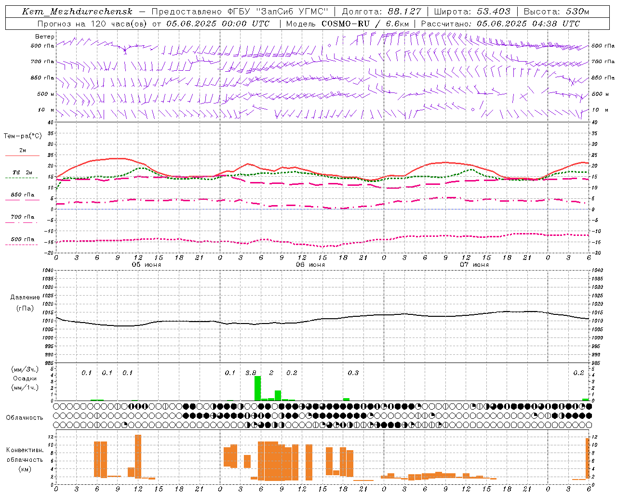Click the 'Модель COSMO-RU / 6.6км' model label
617x493 pixels.
(x=347, y=24)
